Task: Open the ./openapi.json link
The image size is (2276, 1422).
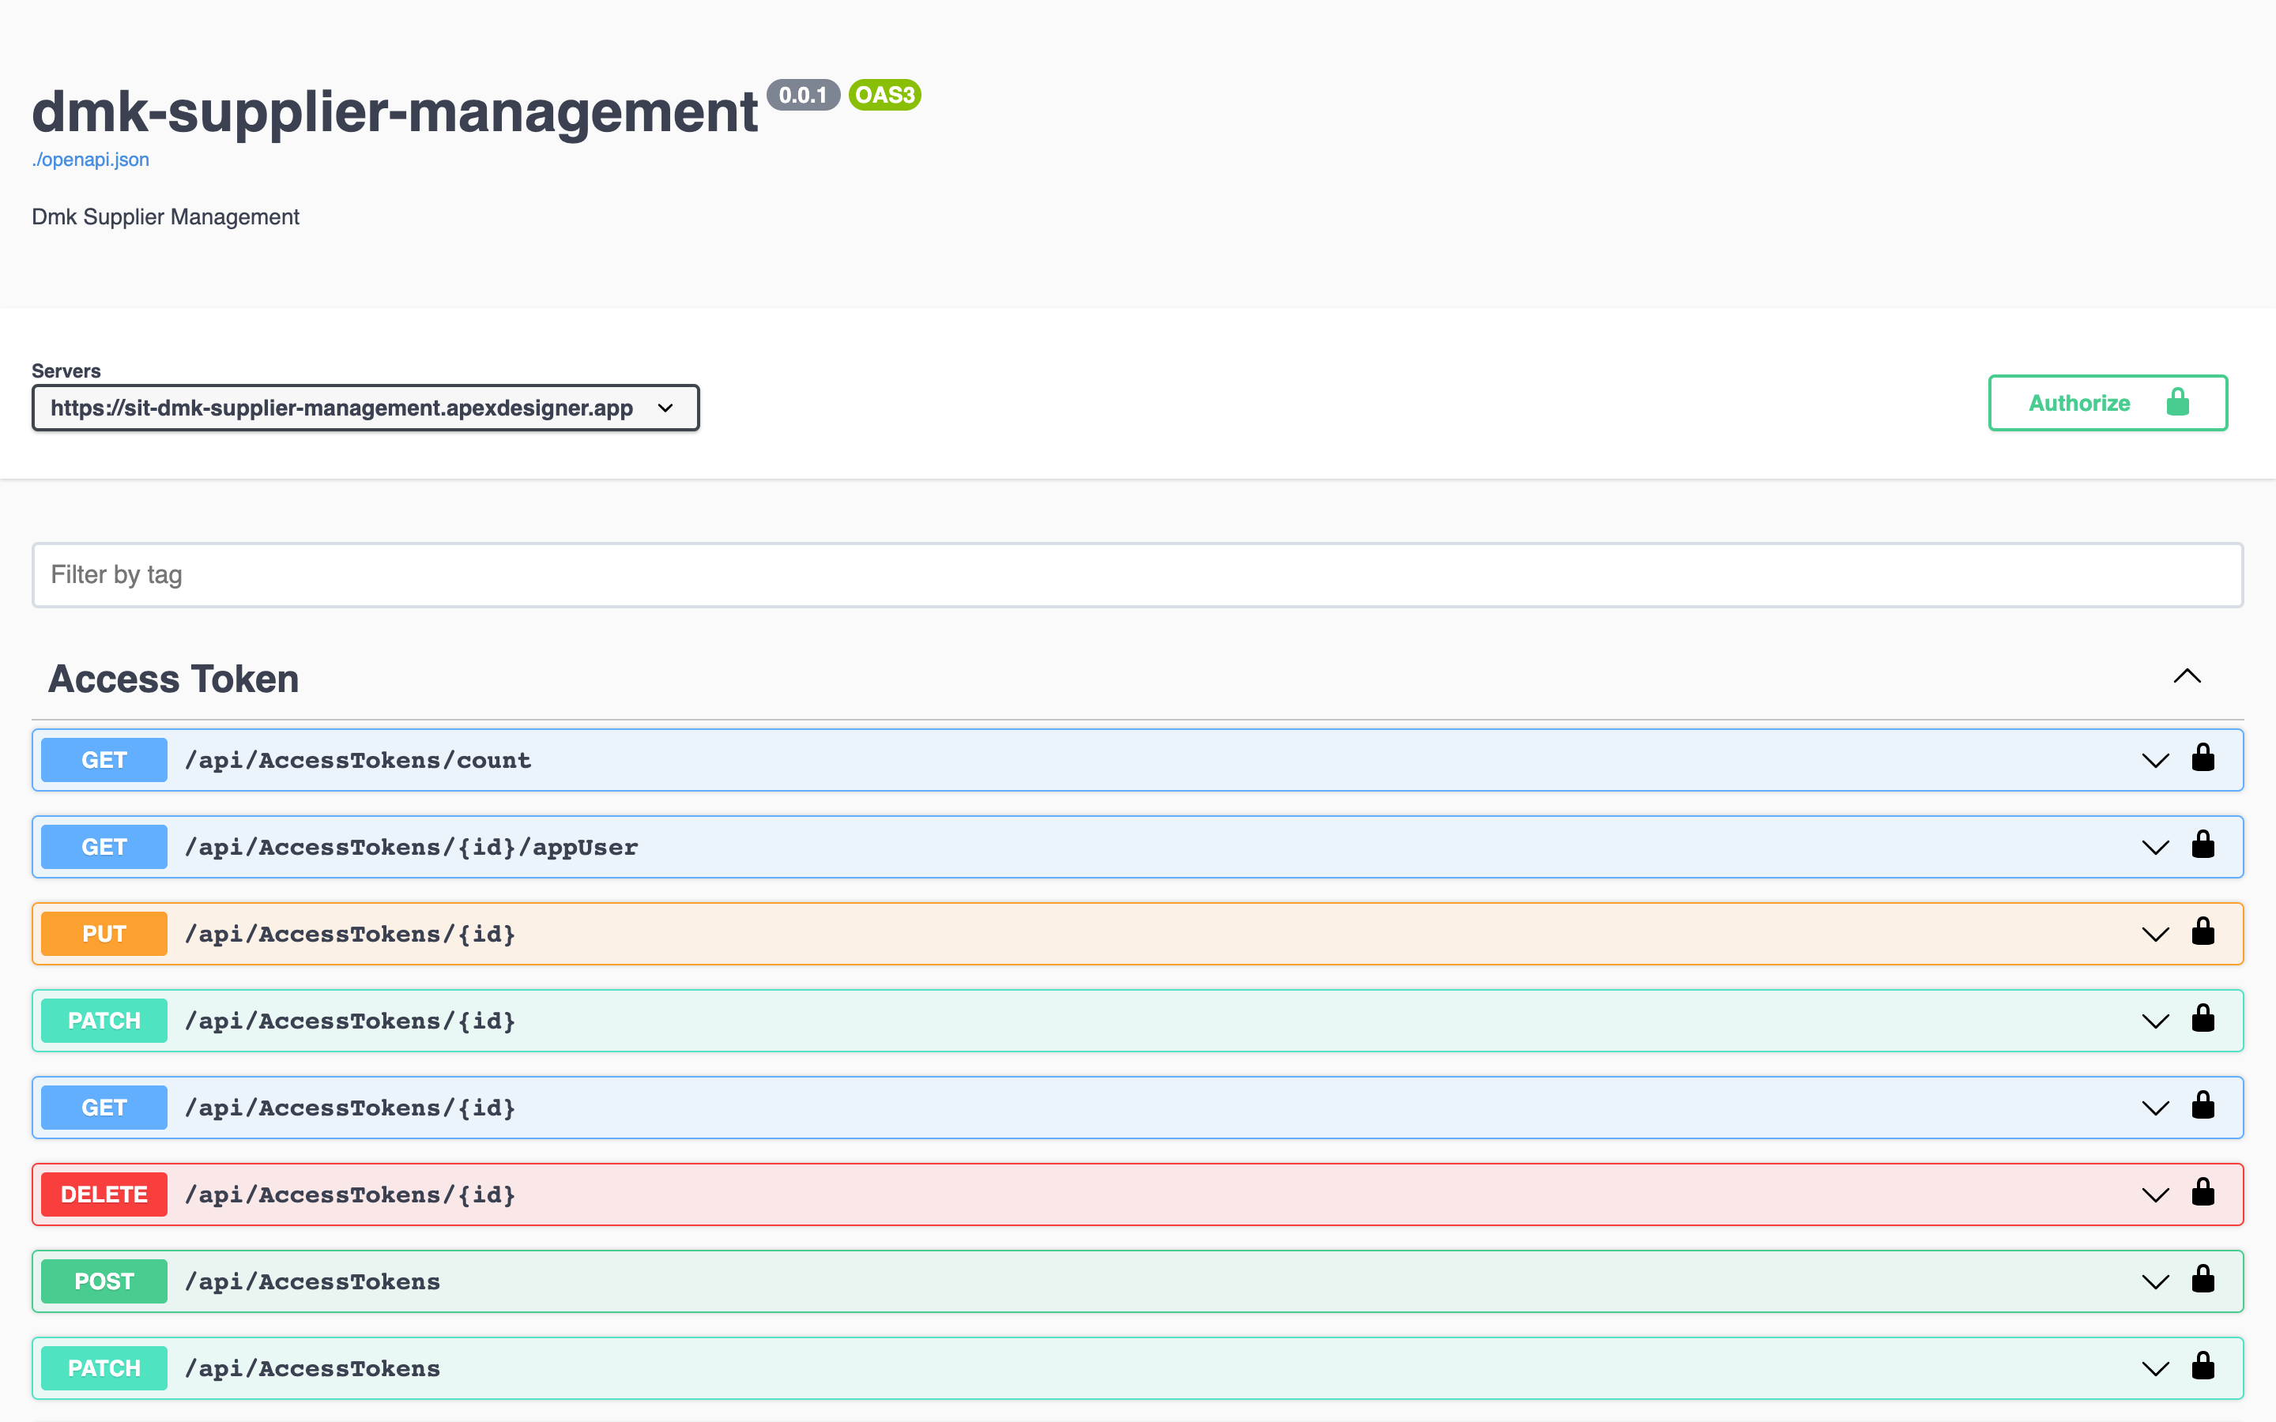Action: click(x=90, y=159)
